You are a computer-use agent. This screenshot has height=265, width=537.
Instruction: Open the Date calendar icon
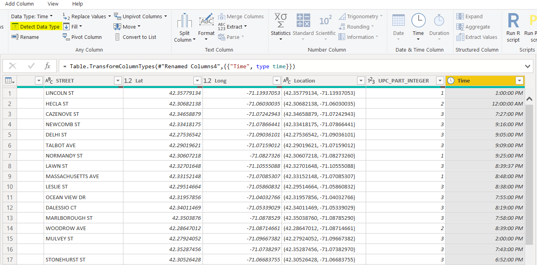click(398, 21)
